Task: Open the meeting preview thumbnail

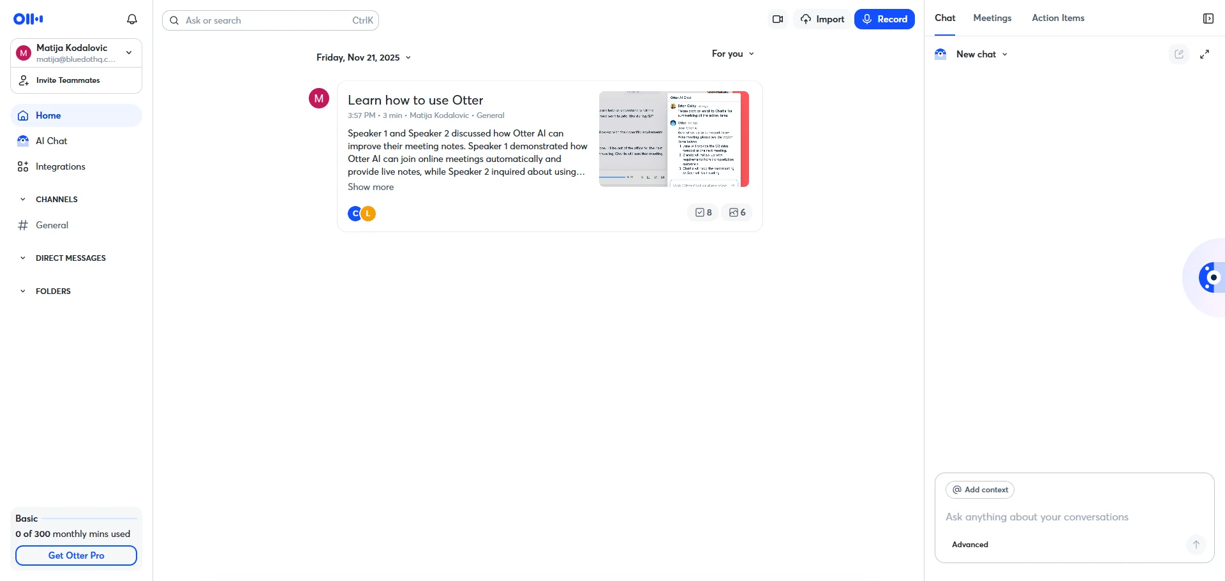Action: (x=674, y=139)
